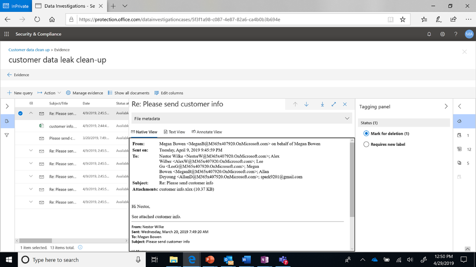This screenshot has width=476, height=267.
Task: Switch to Text View tab
Action: point(174,132)
